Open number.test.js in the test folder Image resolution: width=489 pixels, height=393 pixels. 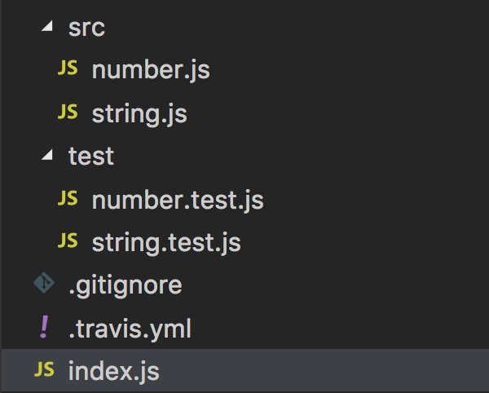click(178, 199)
